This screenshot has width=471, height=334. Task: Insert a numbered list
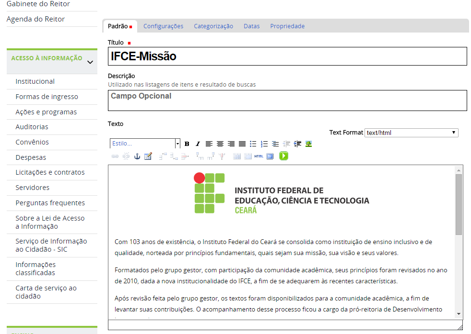264,144
